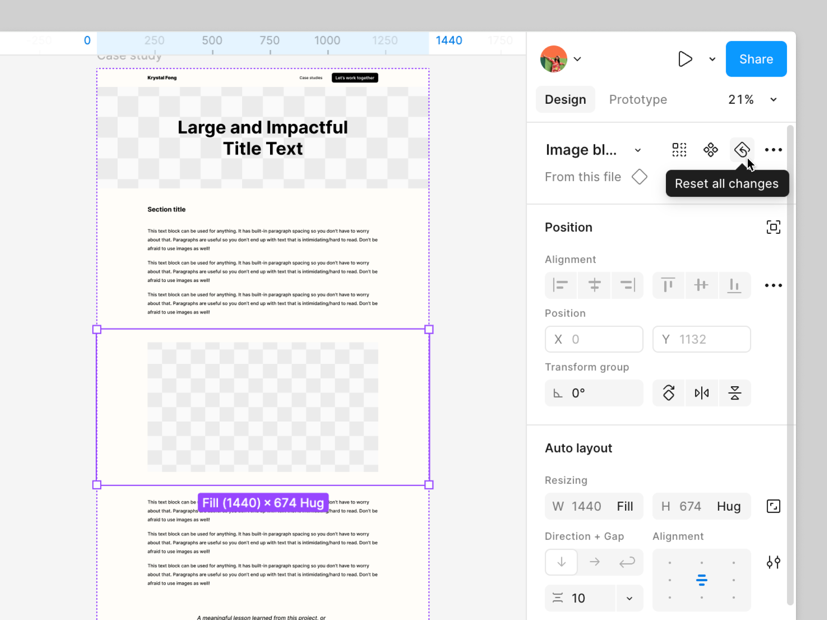Screen dimensions: 827x620
Task: Click the blue Share button
Action: [x=756, y=59]
